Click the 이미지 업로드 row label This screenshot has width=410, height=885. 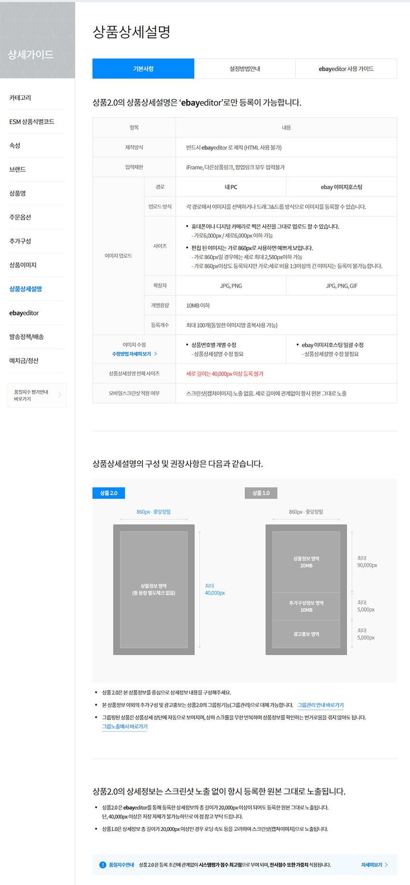click(x=118, y=256)
